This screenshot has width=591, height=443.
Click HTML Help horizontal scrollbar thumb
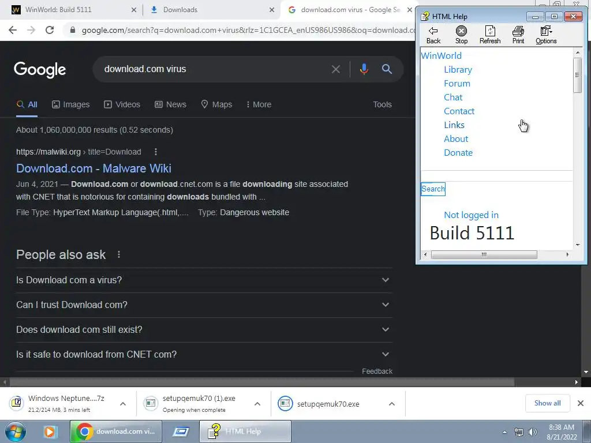tap(484, 254)
